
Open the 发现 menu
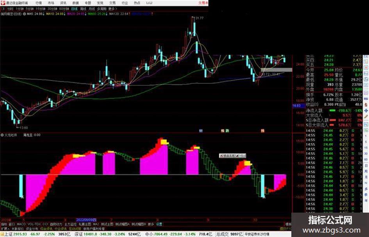coord(100,3)
